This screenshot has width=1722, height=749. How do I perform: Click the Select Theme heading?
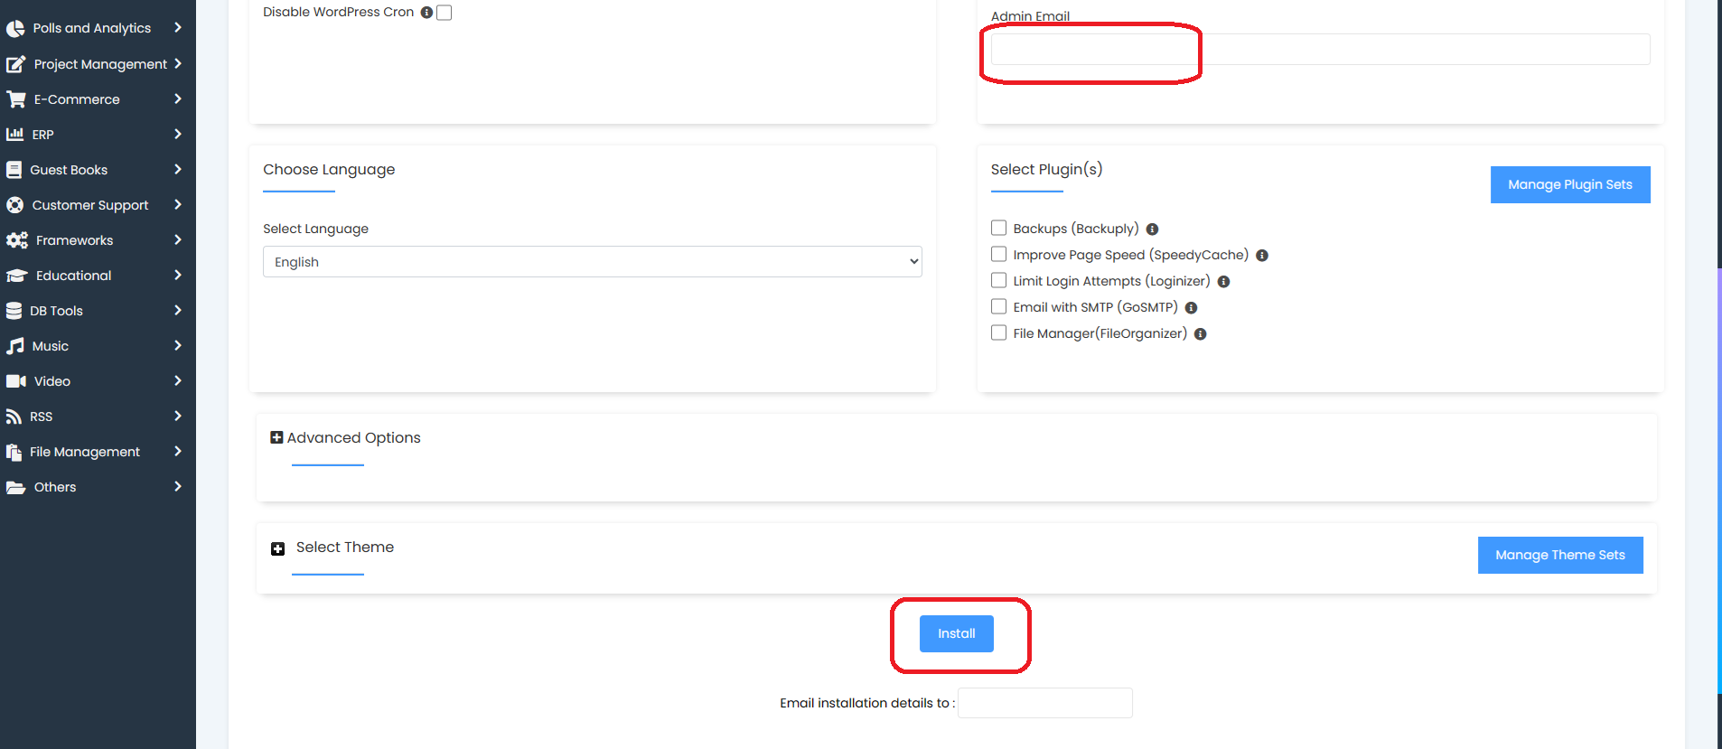click(345, 548)
